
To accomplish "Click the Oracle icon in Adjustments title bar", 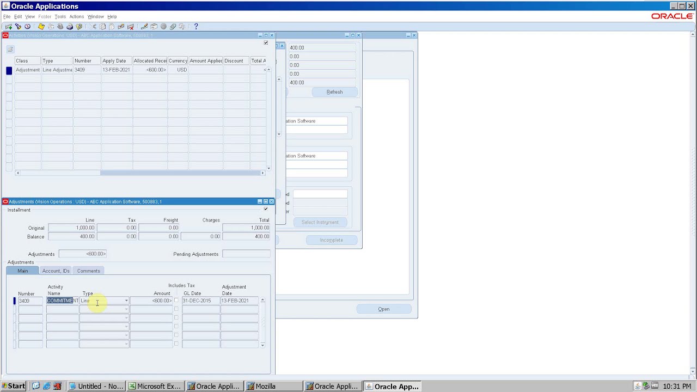I will (5, 201).
